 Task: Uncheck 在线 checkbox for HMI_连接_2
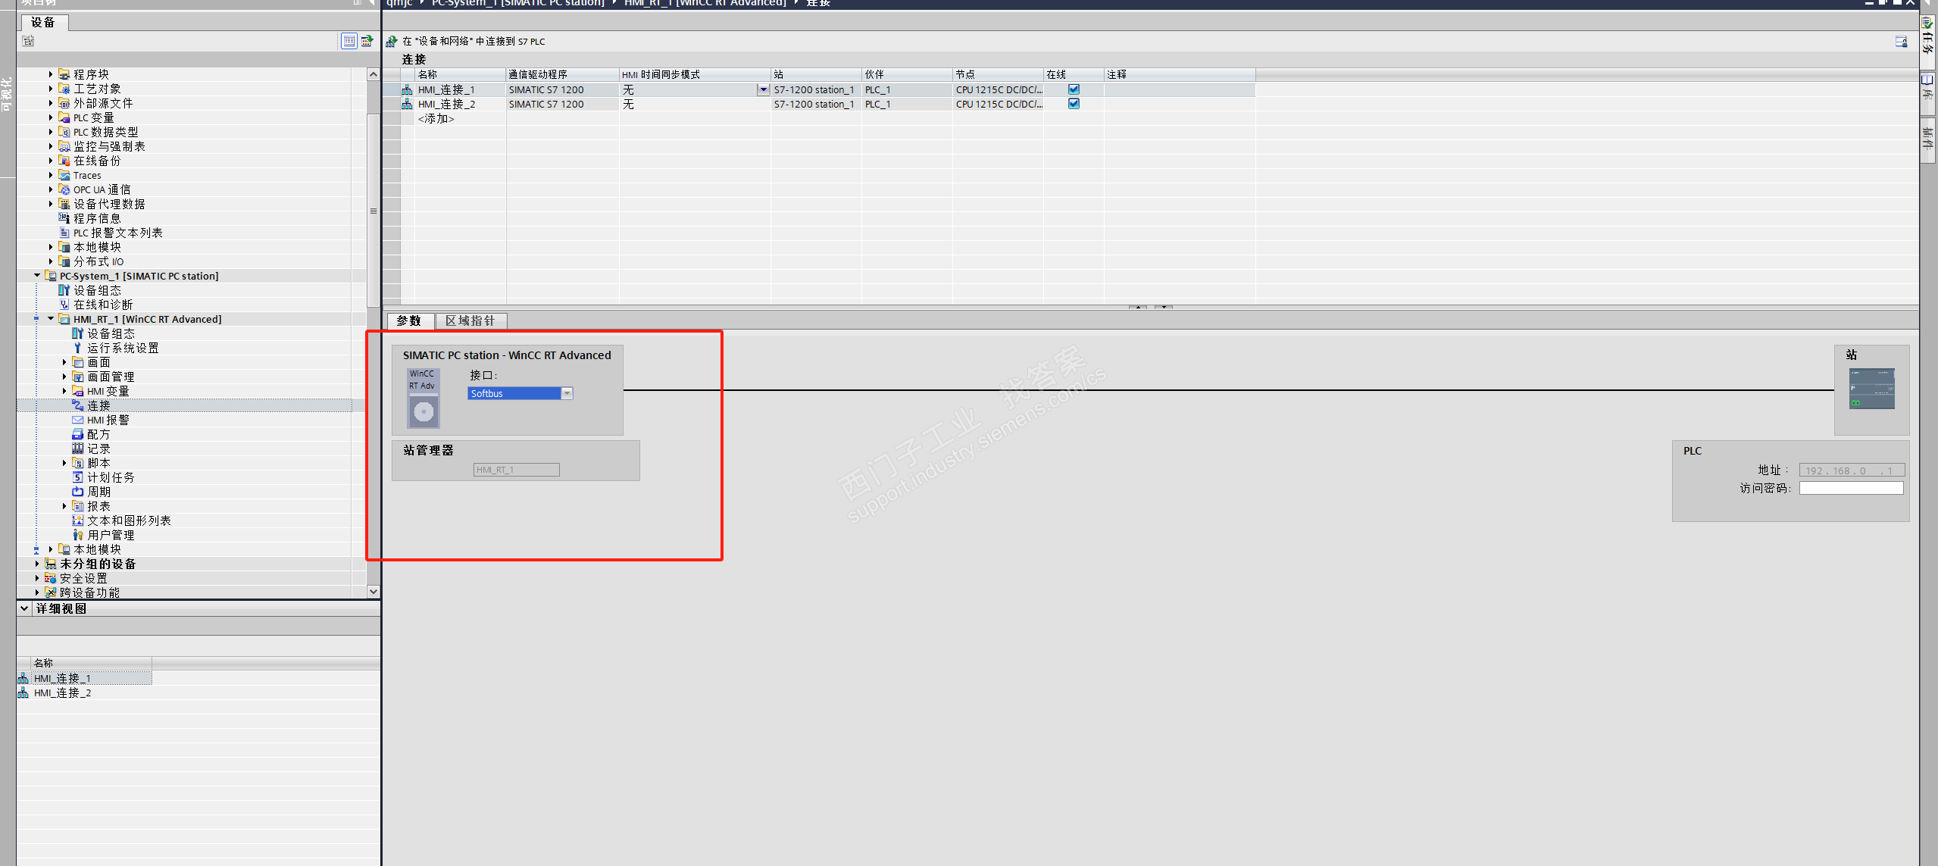[x=1074, y=104]
